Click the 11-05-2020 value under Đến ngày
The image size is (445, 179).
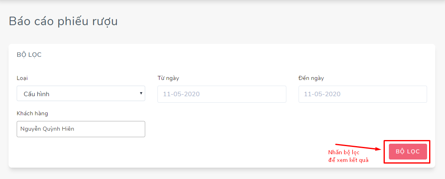point(323,94)
